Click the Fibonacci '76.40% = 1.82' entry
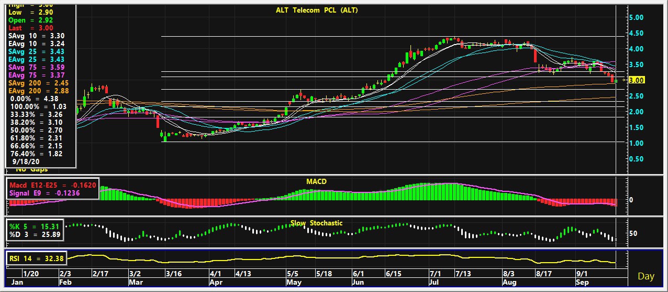This screenshot has width=668, height=292. tap(37, 154)
